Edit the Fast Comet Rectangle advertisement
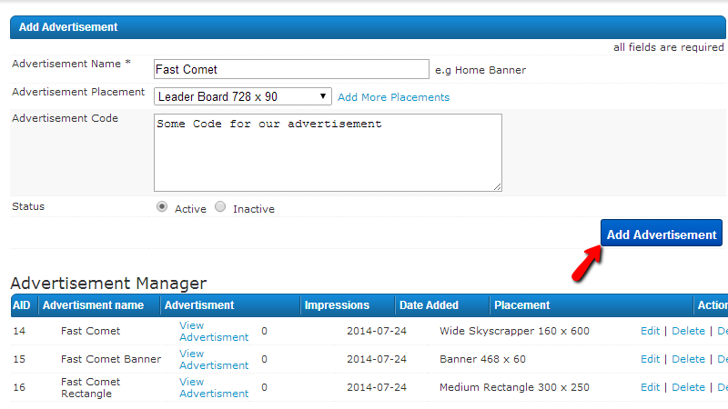The height and width of the screenshot is (409, 728). click(x=650, y=387)
